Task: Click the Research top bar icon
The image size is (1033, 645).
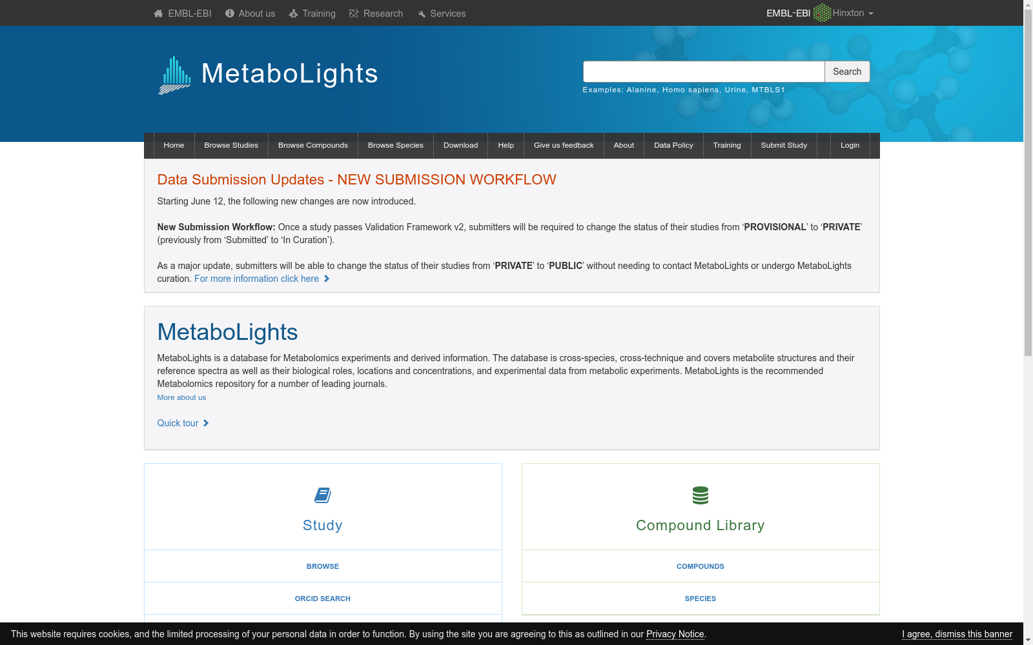Action: point(354,14)
